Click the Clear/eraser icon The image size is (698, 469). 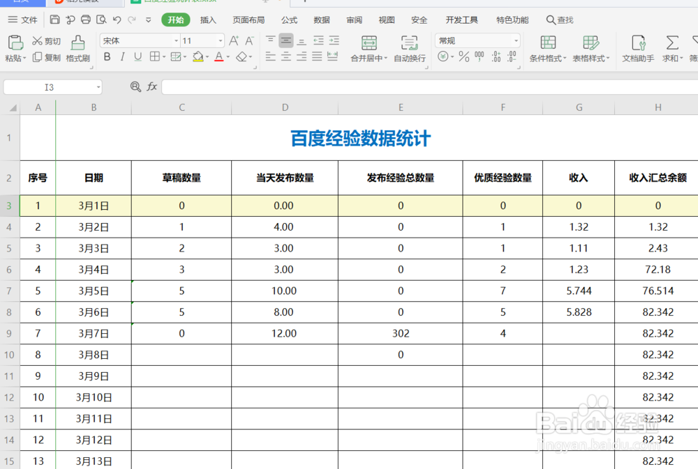click(x=242, y=56)
